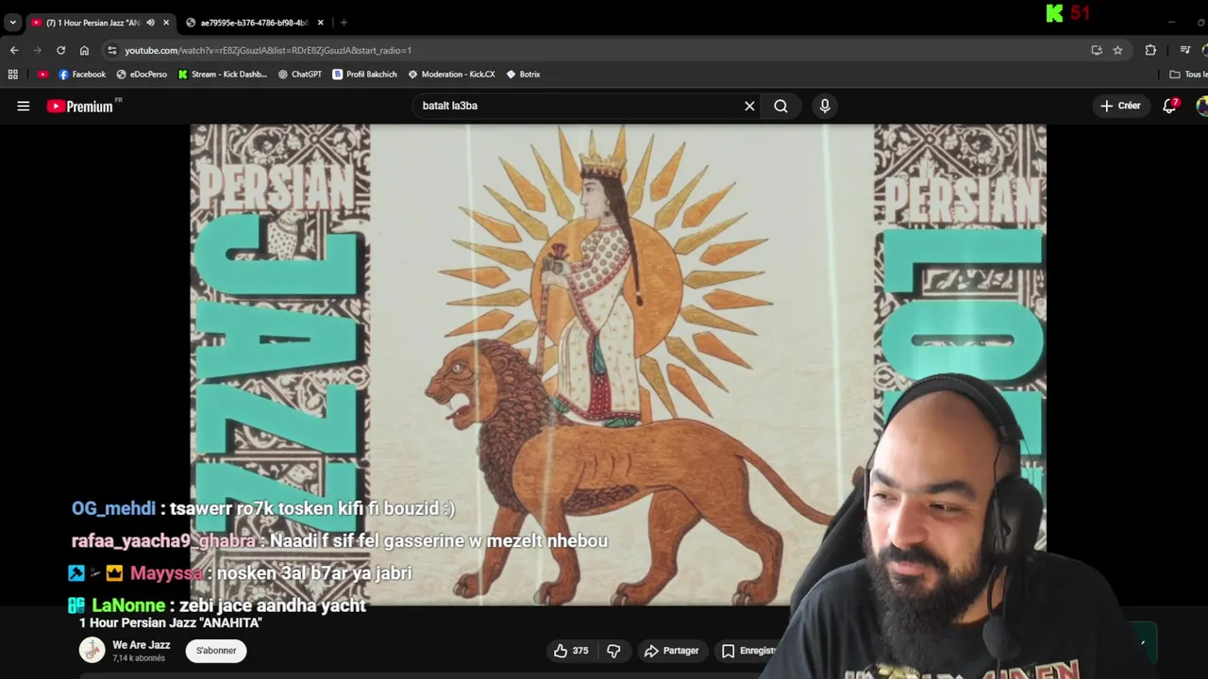Open the We Are Jazz channel name
1208x679 pixels.
tap(142, 645)
